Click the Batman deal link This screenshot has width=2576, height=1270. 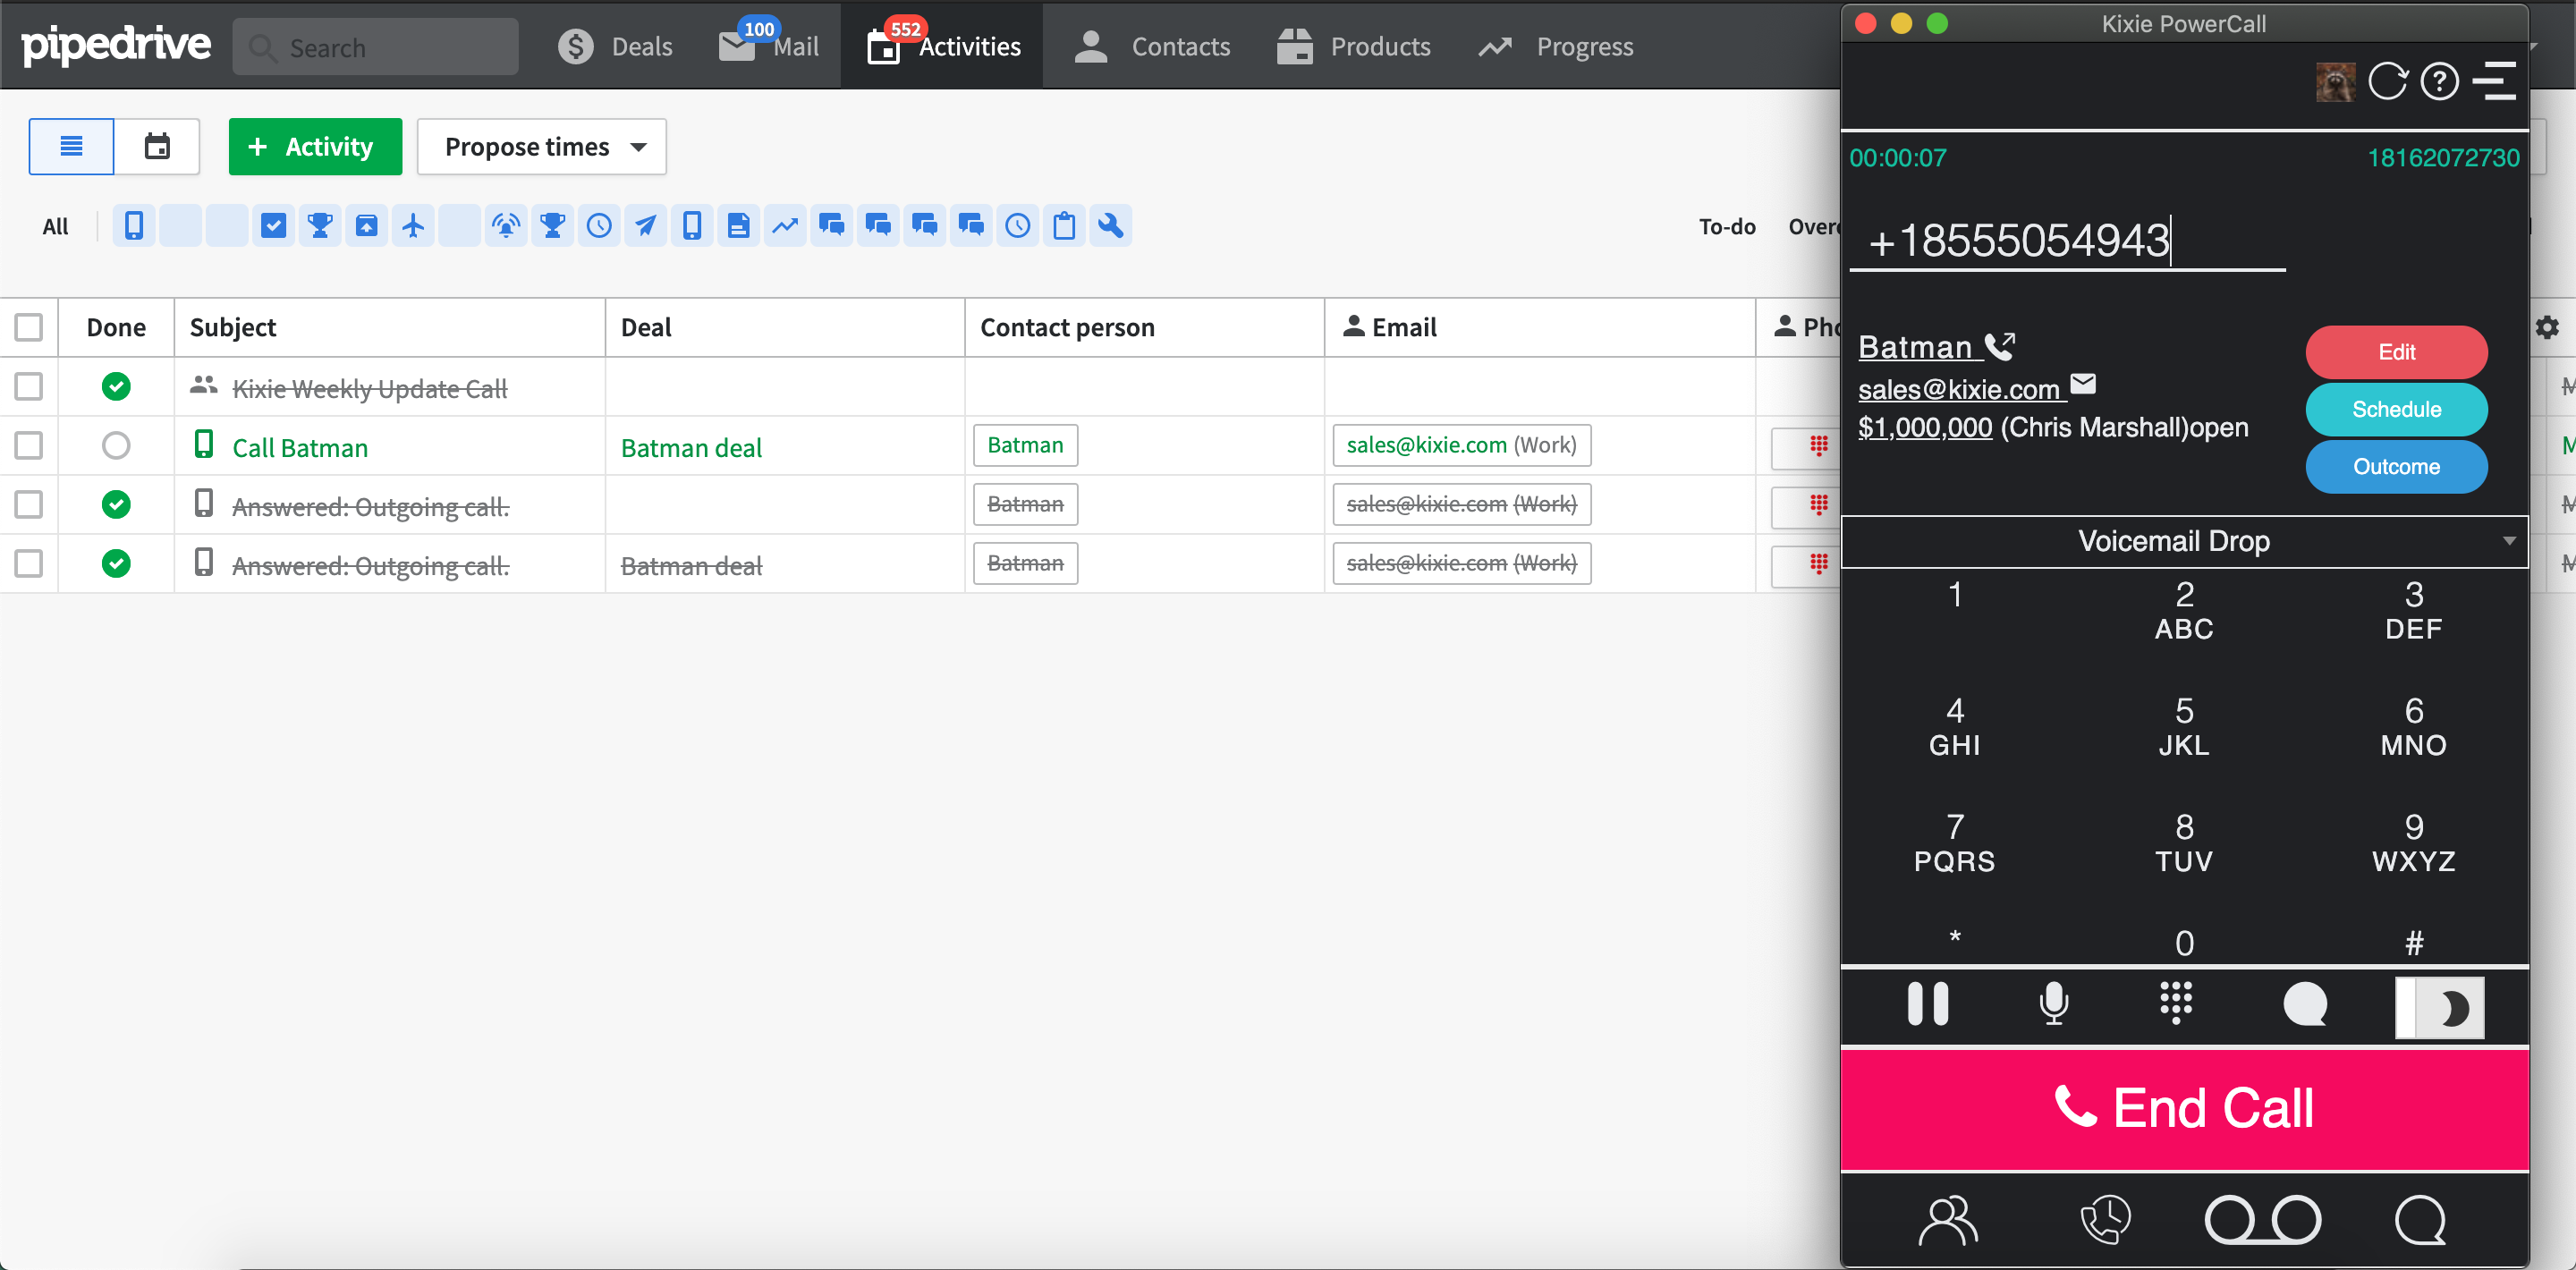pos(693,447)
